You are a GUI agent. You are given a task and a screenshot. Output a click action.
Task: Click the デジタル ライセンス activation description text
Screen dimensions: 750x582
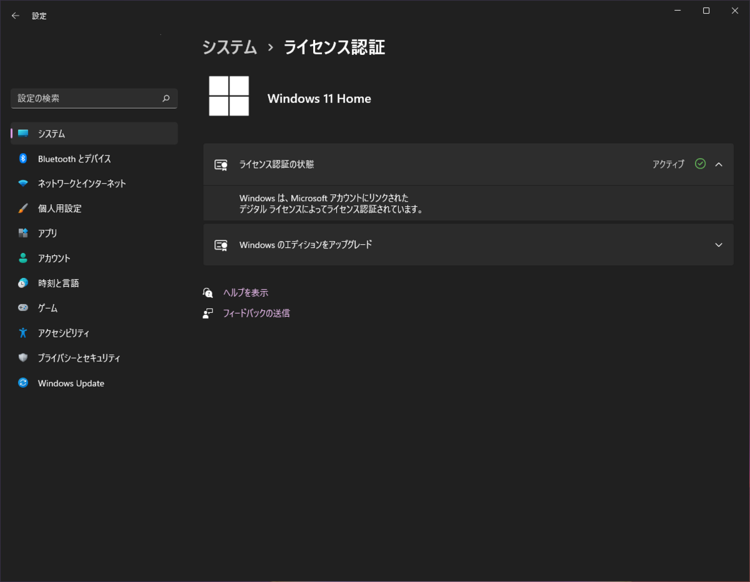pos(331,204)
